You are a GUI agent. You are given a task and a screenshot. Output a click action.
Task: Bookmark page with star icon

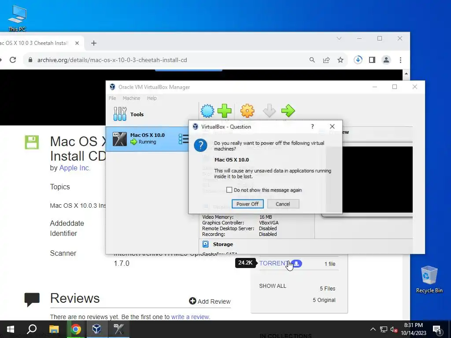point(340,60)
